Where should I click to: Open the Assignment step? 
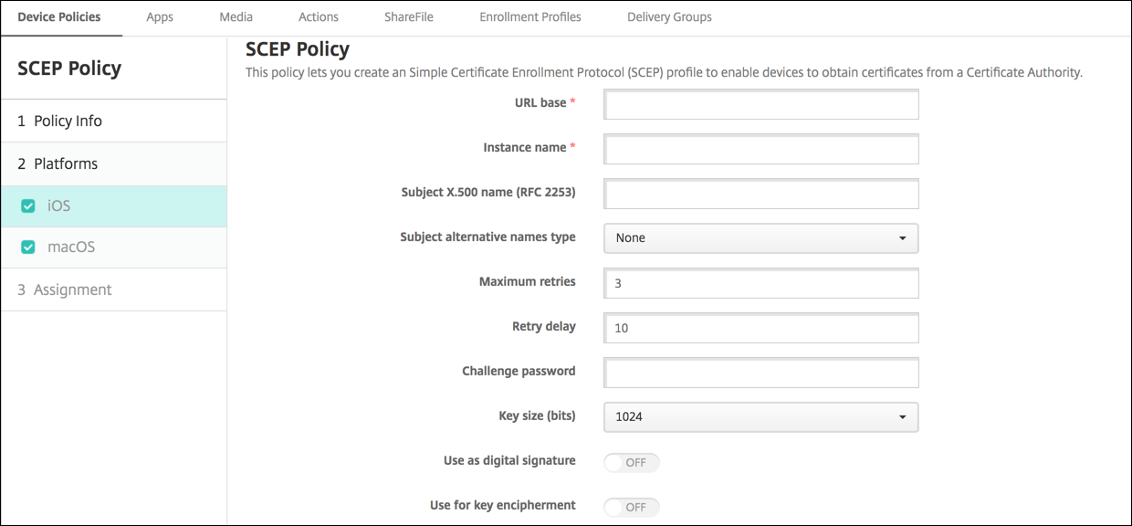[72, 290]
